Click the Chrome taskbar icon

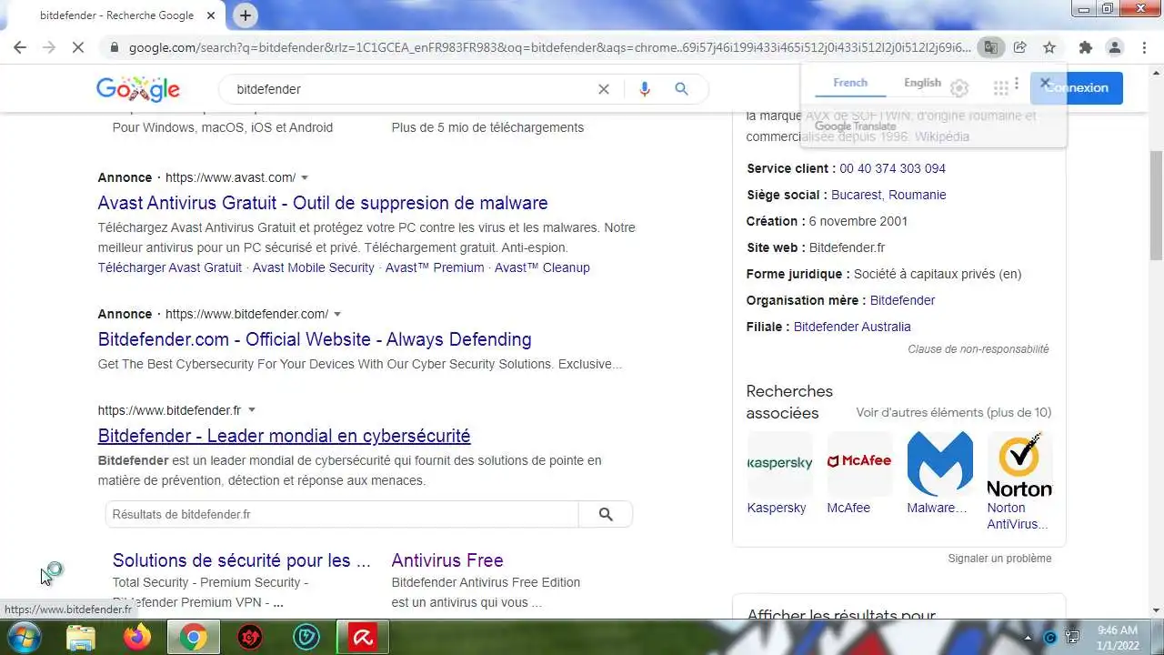(x=193, y=638)
